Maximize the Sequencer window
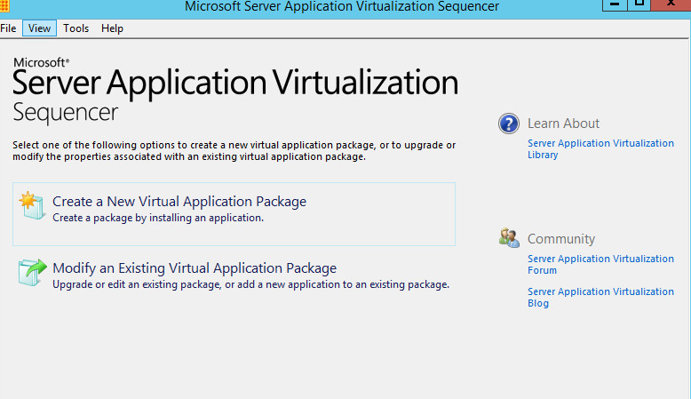This screenshot has width=691, height=399. coord(639,4)
